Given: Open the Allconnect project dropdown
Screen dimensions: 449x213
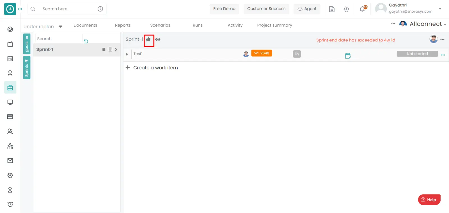Looking at the screenshot, I should (x=428, y=24).
